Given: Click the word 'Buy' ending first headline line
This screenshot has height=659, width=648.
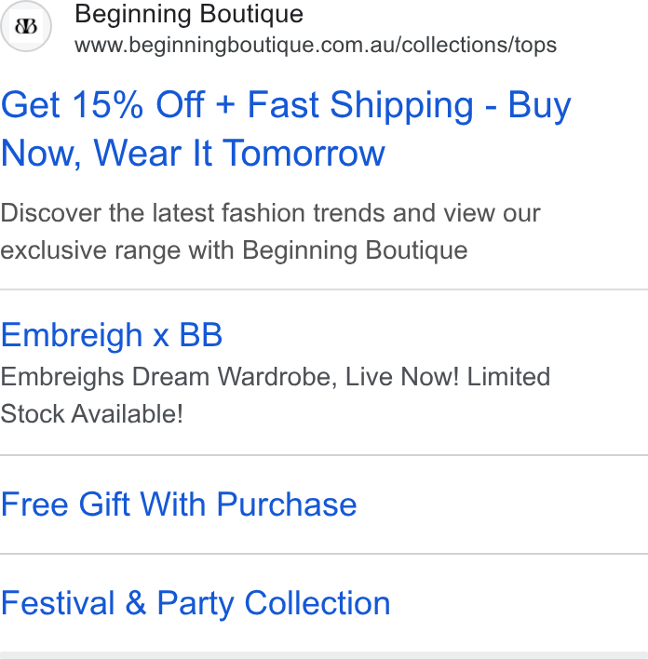Looking at the screenshot, I should point(539,106).
